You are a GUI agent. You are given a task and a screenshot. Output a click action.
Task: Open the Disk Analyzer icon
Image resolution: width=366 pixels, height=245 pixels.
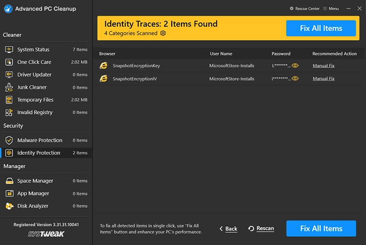coord(9,206)
